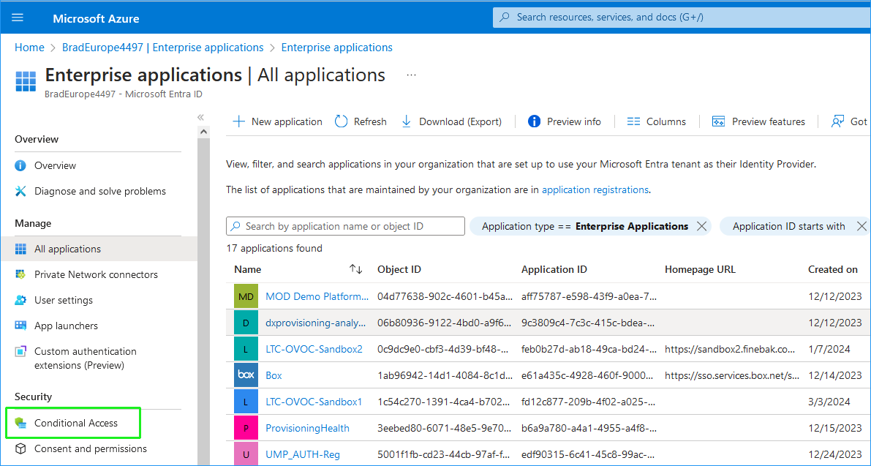Sort by the Object ID column header
Screen dimensions: 871x466
click(x=399, y=269)
